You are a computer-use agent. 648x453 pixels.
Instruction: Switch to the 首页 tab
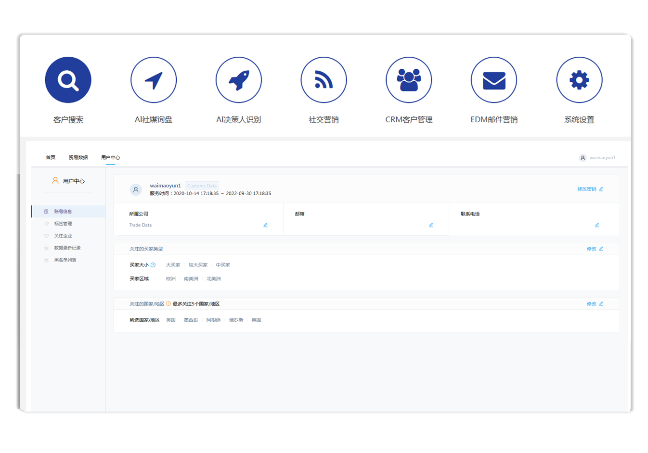51,158
